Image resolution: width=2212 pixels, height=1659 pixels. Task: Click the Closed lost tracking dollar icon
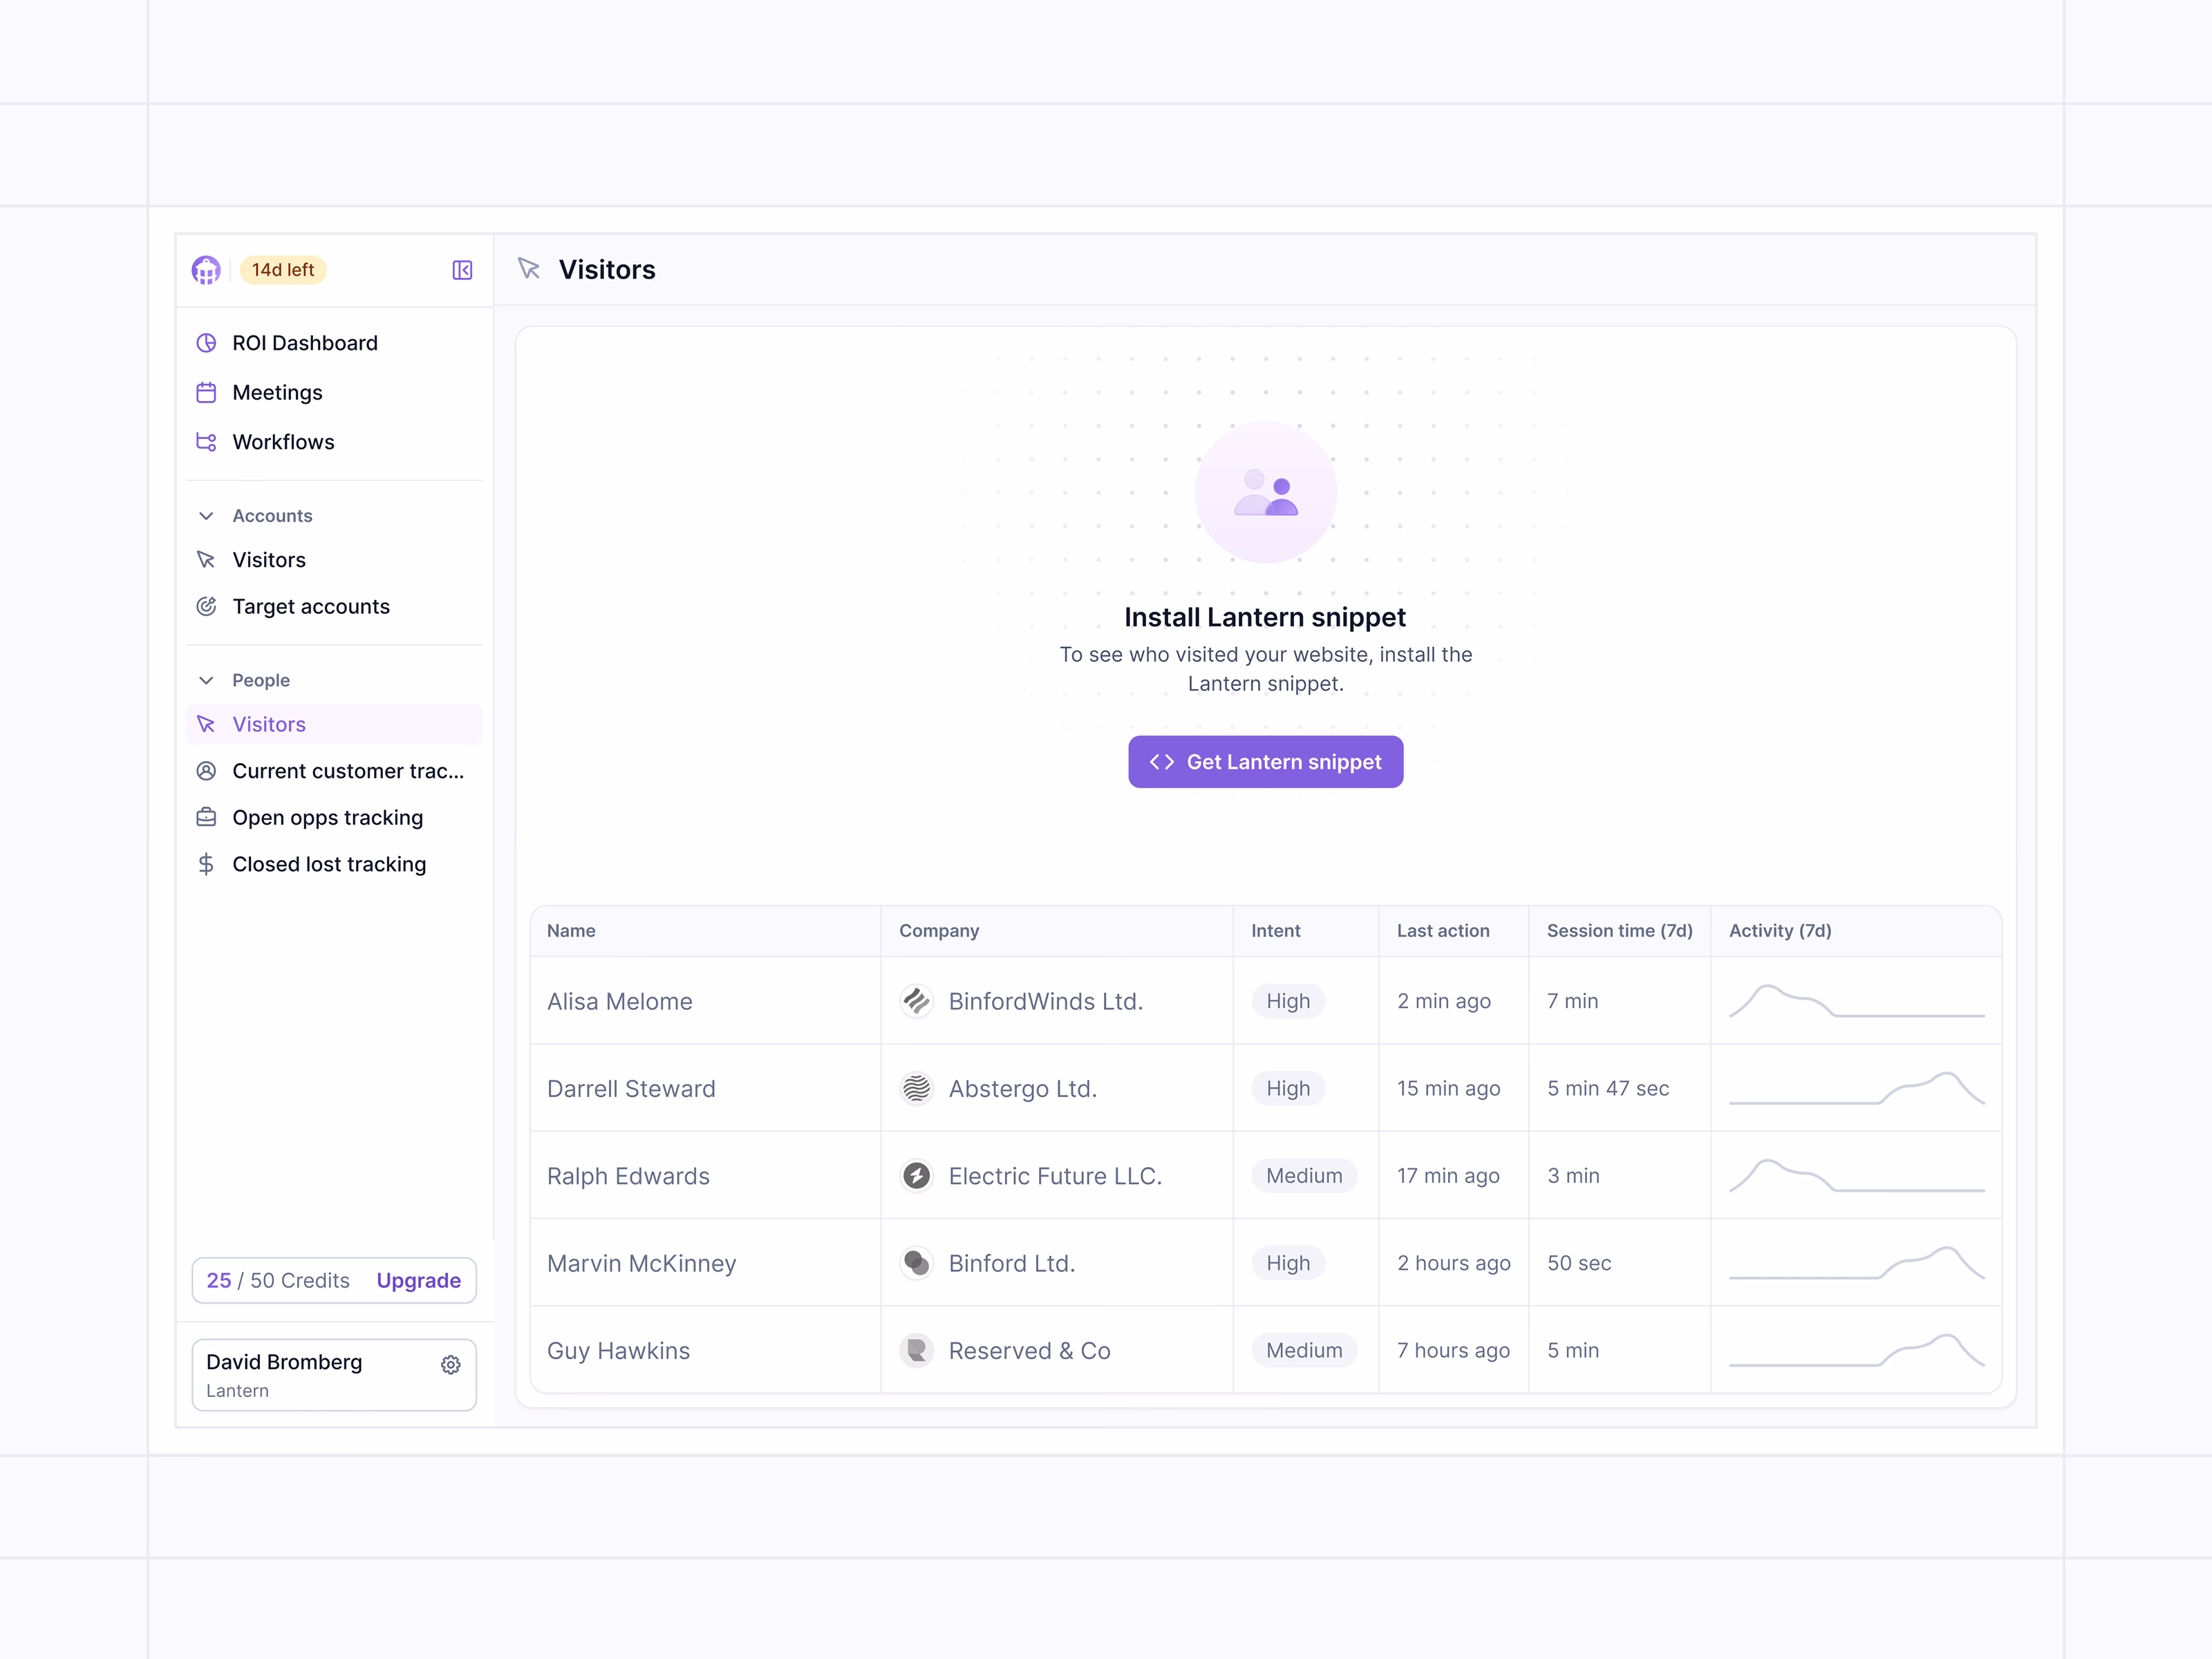(x=206, y=864)
